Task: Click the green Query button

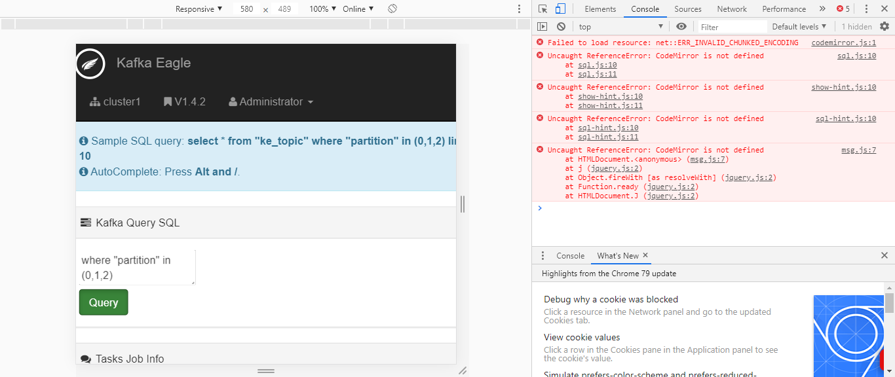Action: click(104, 302)
